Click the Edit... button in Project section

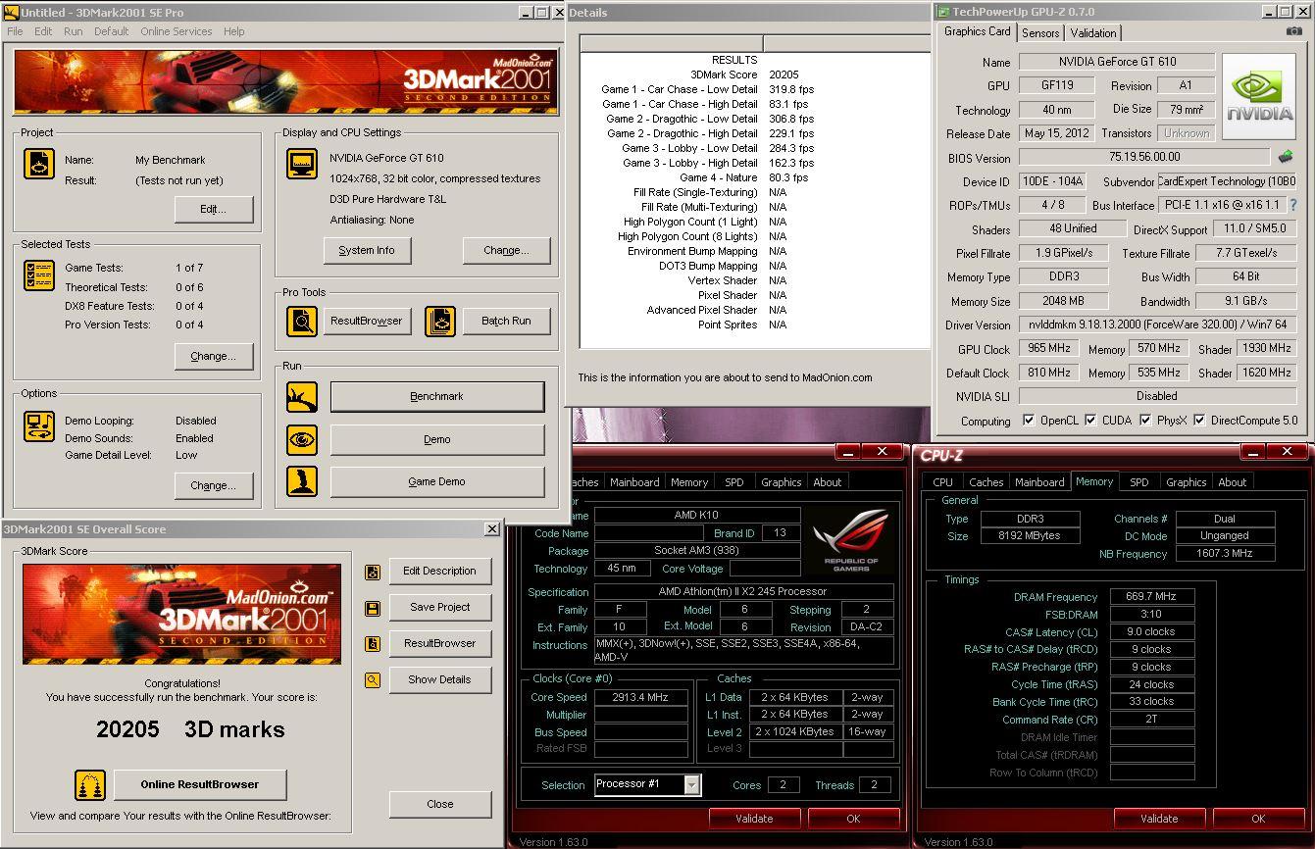214,209
